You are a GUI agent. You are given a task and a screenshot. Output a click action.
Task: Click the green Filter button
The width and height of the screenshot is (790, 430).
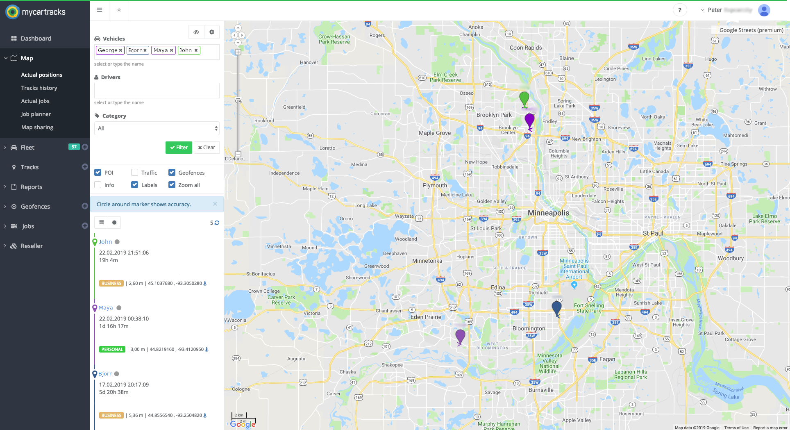coord(179,148)
